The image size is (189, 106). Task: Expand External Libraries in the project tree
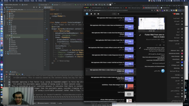(6, 52)
